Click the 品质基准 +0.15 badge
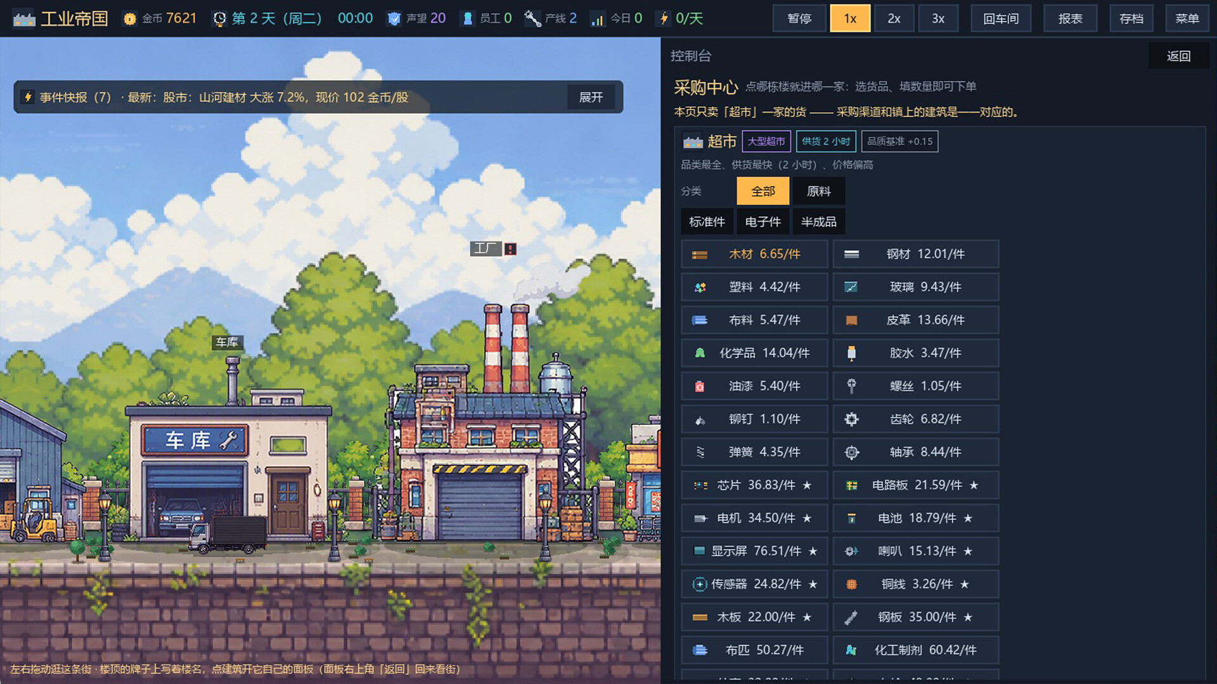Image resolution: width=1217 pixels, height=684 pixels. point(899,141)
